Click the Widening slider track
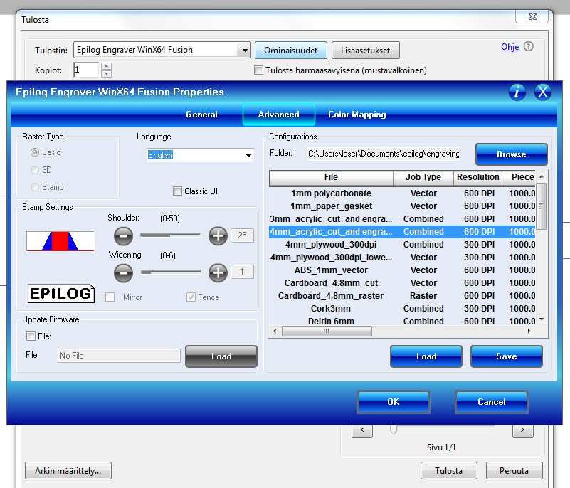Image resolution: width=570 pixels, height=488 pixels. coord(171,272)
